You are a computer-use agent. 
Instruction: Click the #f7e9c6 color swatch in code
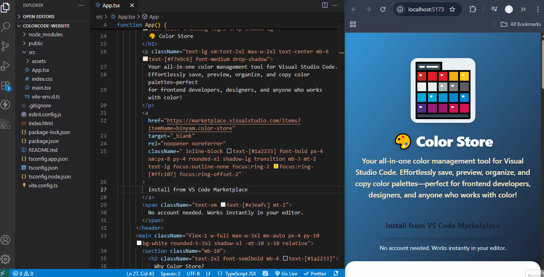(x=145, y=59)
